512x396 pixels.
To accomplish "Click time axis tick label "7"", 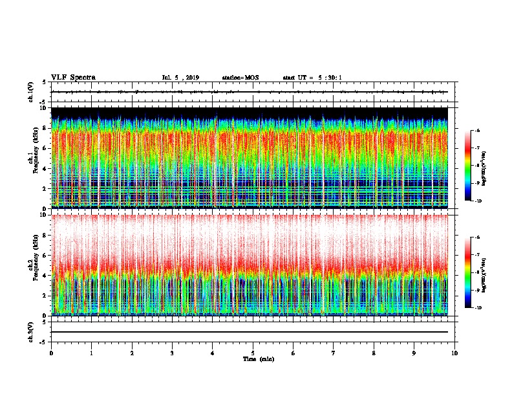I will [x=334, y=353].
